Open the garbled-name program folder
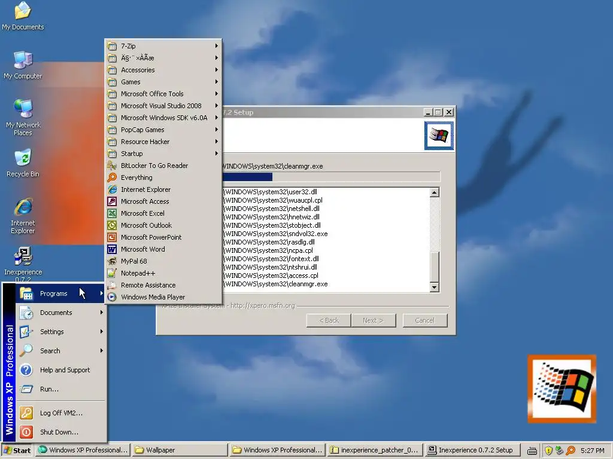This screenshot has height=459, width=613. [x=163, y=58]
